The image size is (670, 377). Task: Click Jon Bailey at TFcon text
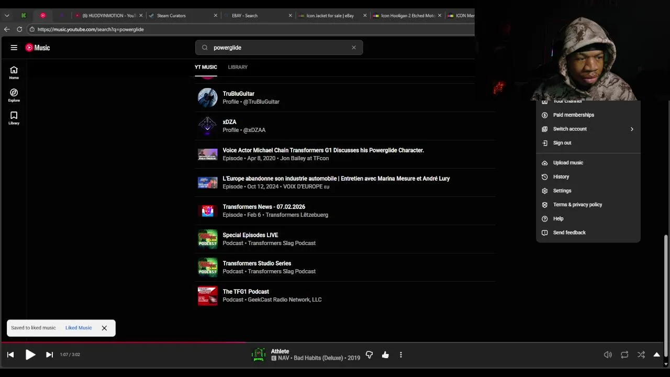pyautogui.click(x=305, y=158)
